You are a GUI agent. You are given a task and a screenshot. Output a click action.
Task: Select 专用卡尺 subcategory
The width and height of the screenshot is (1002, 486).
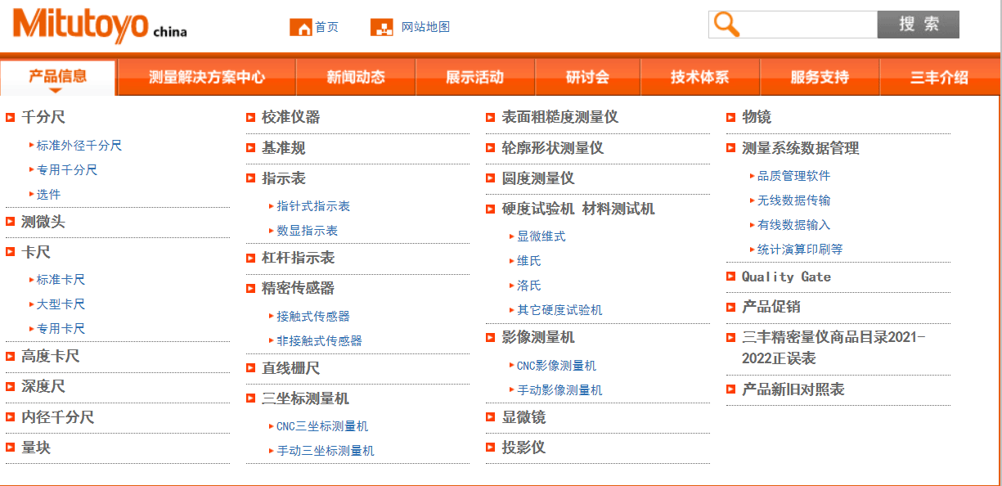click(x=61, y=329)
